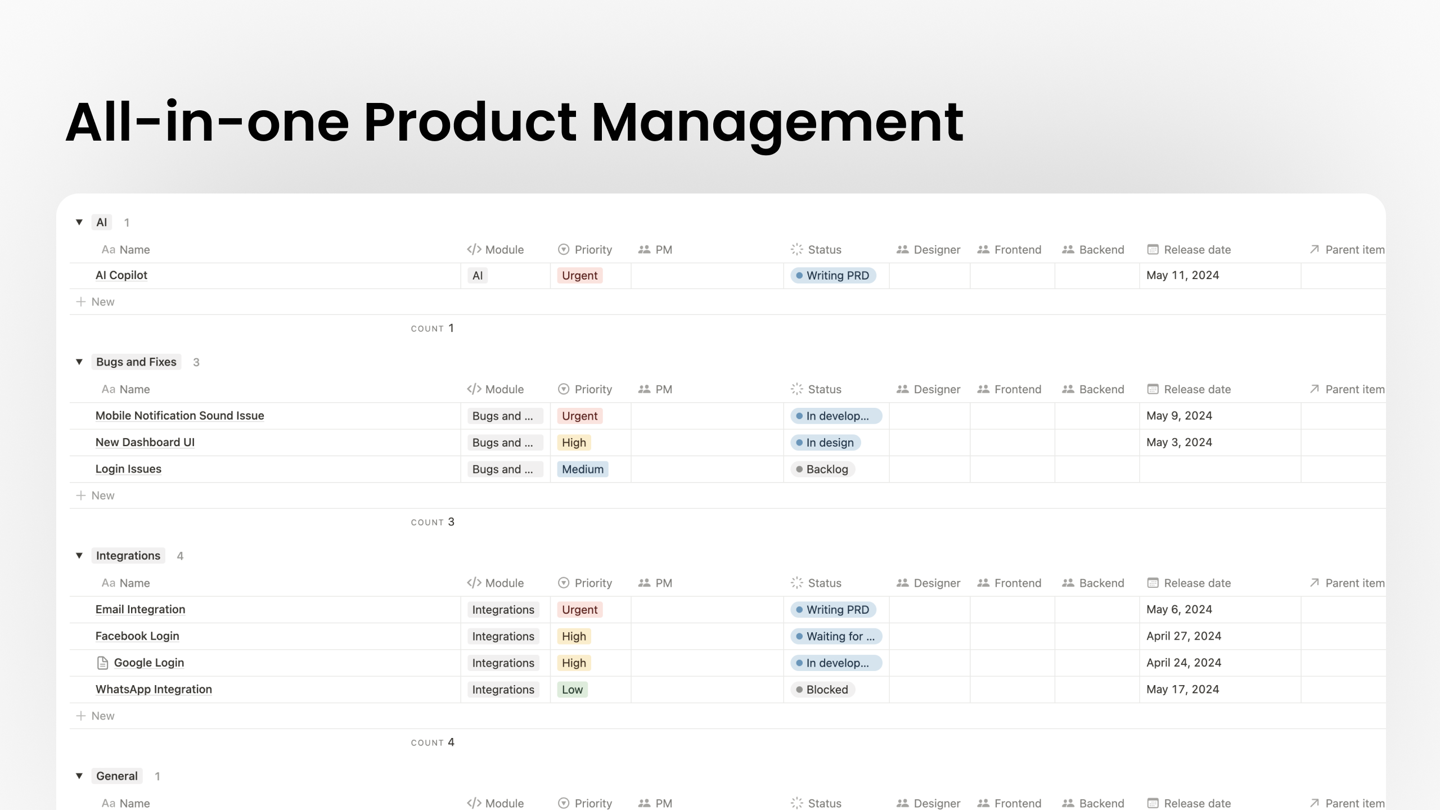Viewport: 1440px width, 810px height.
Task: Select the Urgent tag on Email Integration
Action: 579,609
